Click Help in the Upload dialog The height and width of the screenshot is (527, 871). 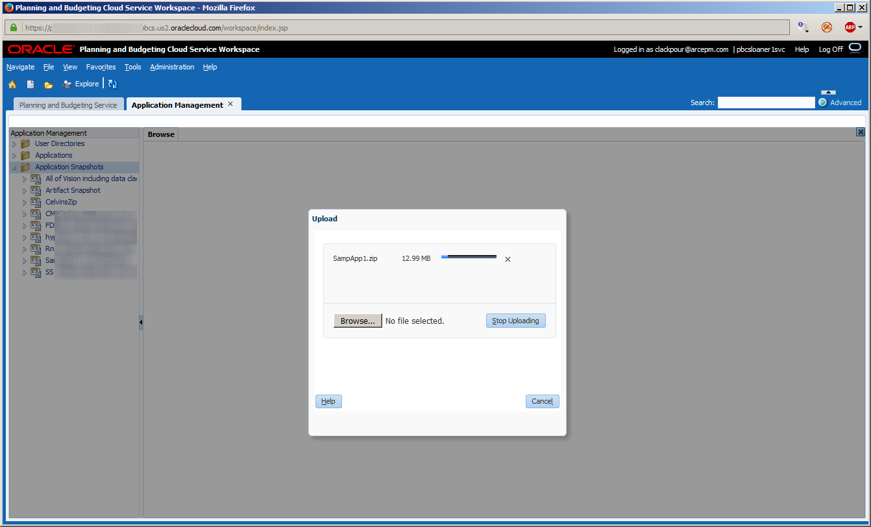click(328, 401)
